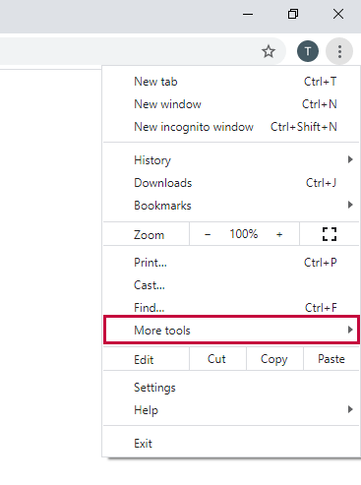This screenshot has height=485, width=361.
Task: Click the Cut edit button
Action: coord(217,359)
